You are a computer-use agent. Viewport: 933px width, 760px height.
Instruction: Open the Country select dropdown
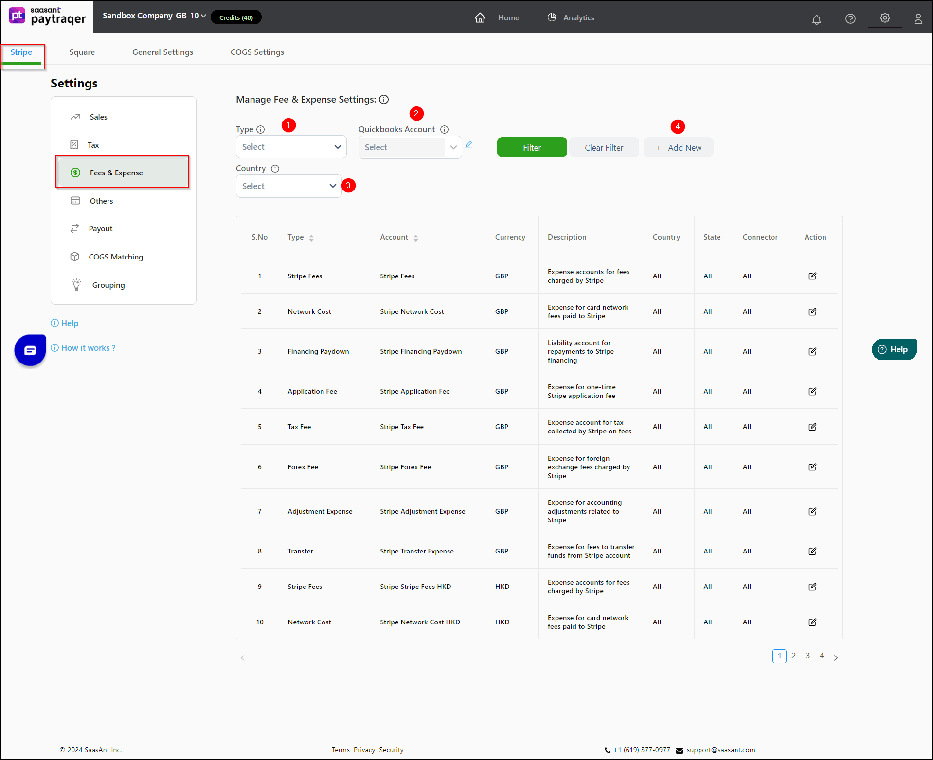288,186
